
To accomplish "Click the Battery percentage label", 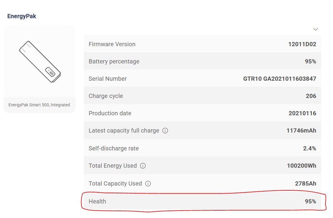I will (114, 61).
